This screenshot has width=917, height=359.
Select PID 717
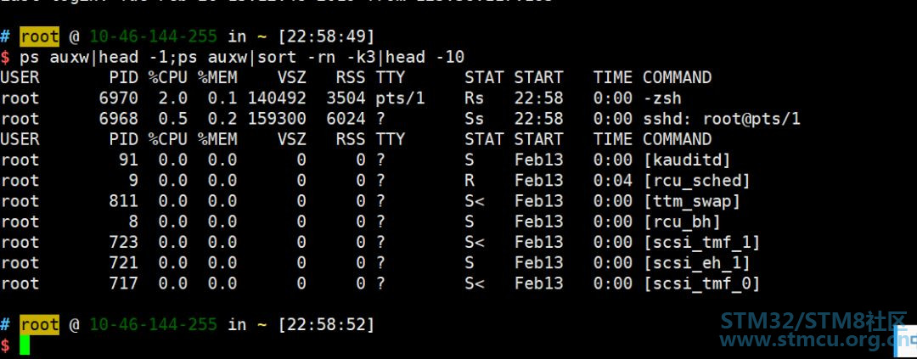point(123,283)
